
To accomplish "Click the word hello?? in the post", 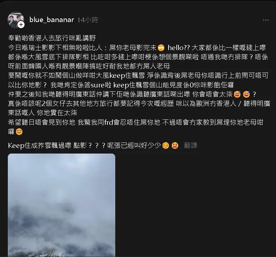I will (x=179, y=48).
